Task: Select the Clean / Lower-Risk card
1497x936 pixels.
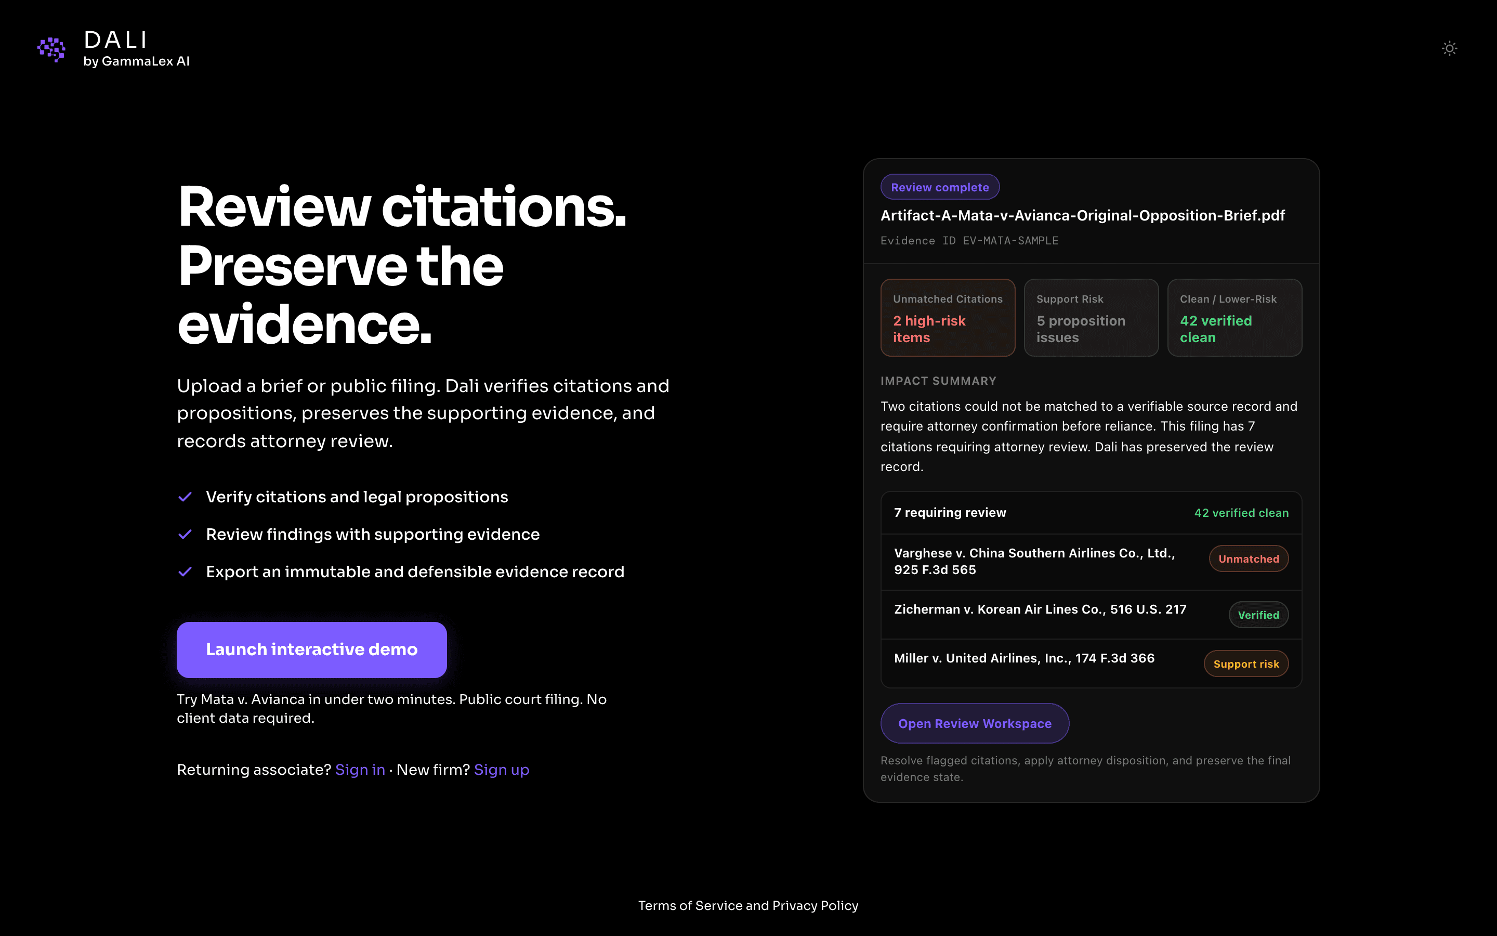Action: [1235, 318]
